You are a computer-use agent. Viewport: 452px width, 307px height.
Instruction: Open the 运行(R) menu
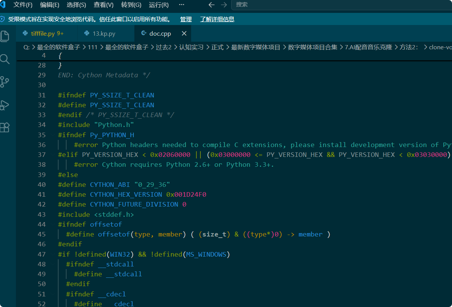158,5
